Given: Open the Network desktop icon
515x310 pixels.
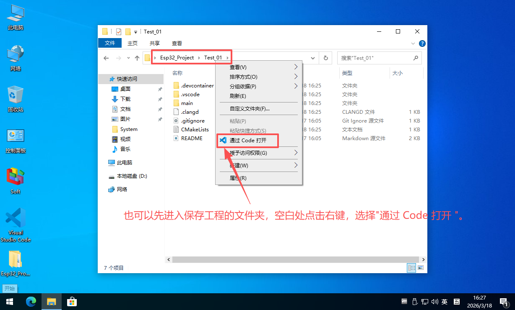Looking at the screenshot, I should point(16,58).
